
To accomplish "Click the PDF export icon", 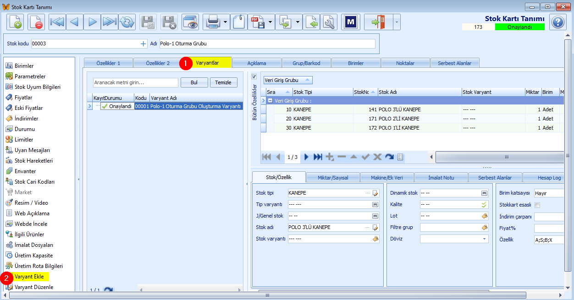I will [258, 22].
